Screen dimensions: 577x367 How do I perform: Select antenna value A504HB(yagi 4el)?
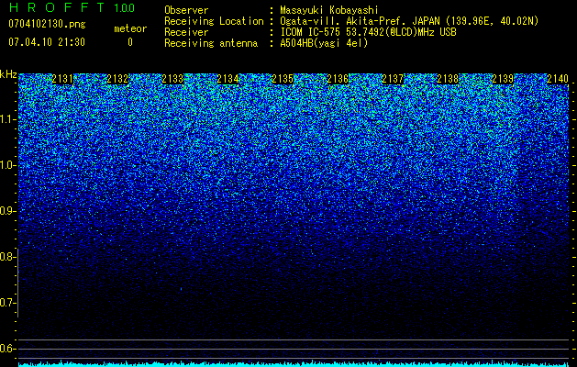pos(324,43)
